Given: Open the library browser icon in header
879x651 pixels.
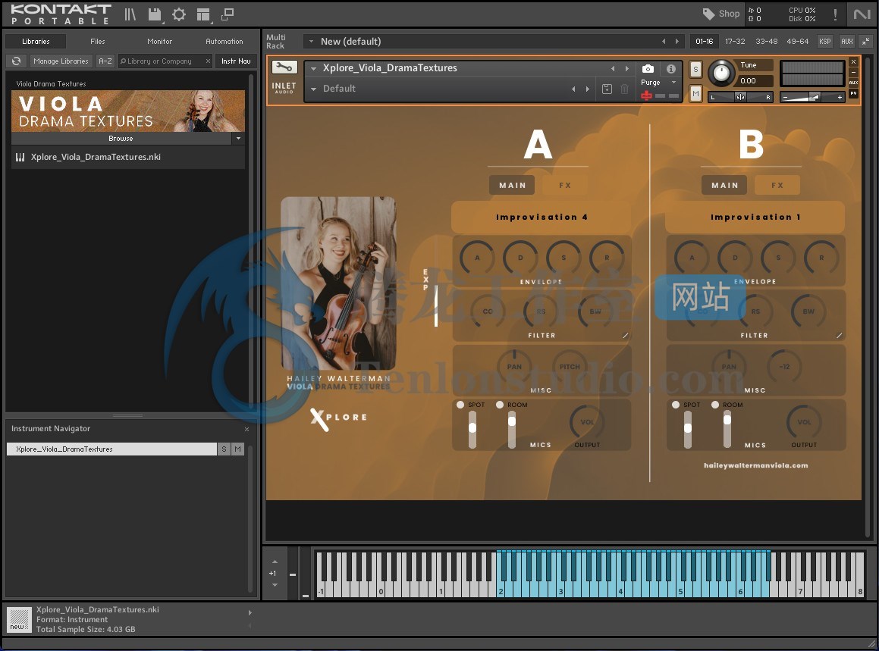Looking at the screenshot, I should click(x=130, y=14).
